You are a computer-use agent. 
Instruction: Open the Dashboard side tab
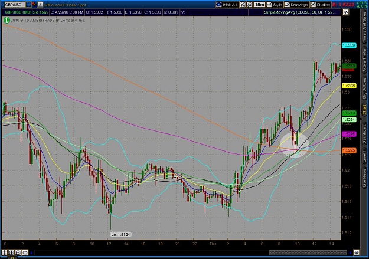pos(364,133)
